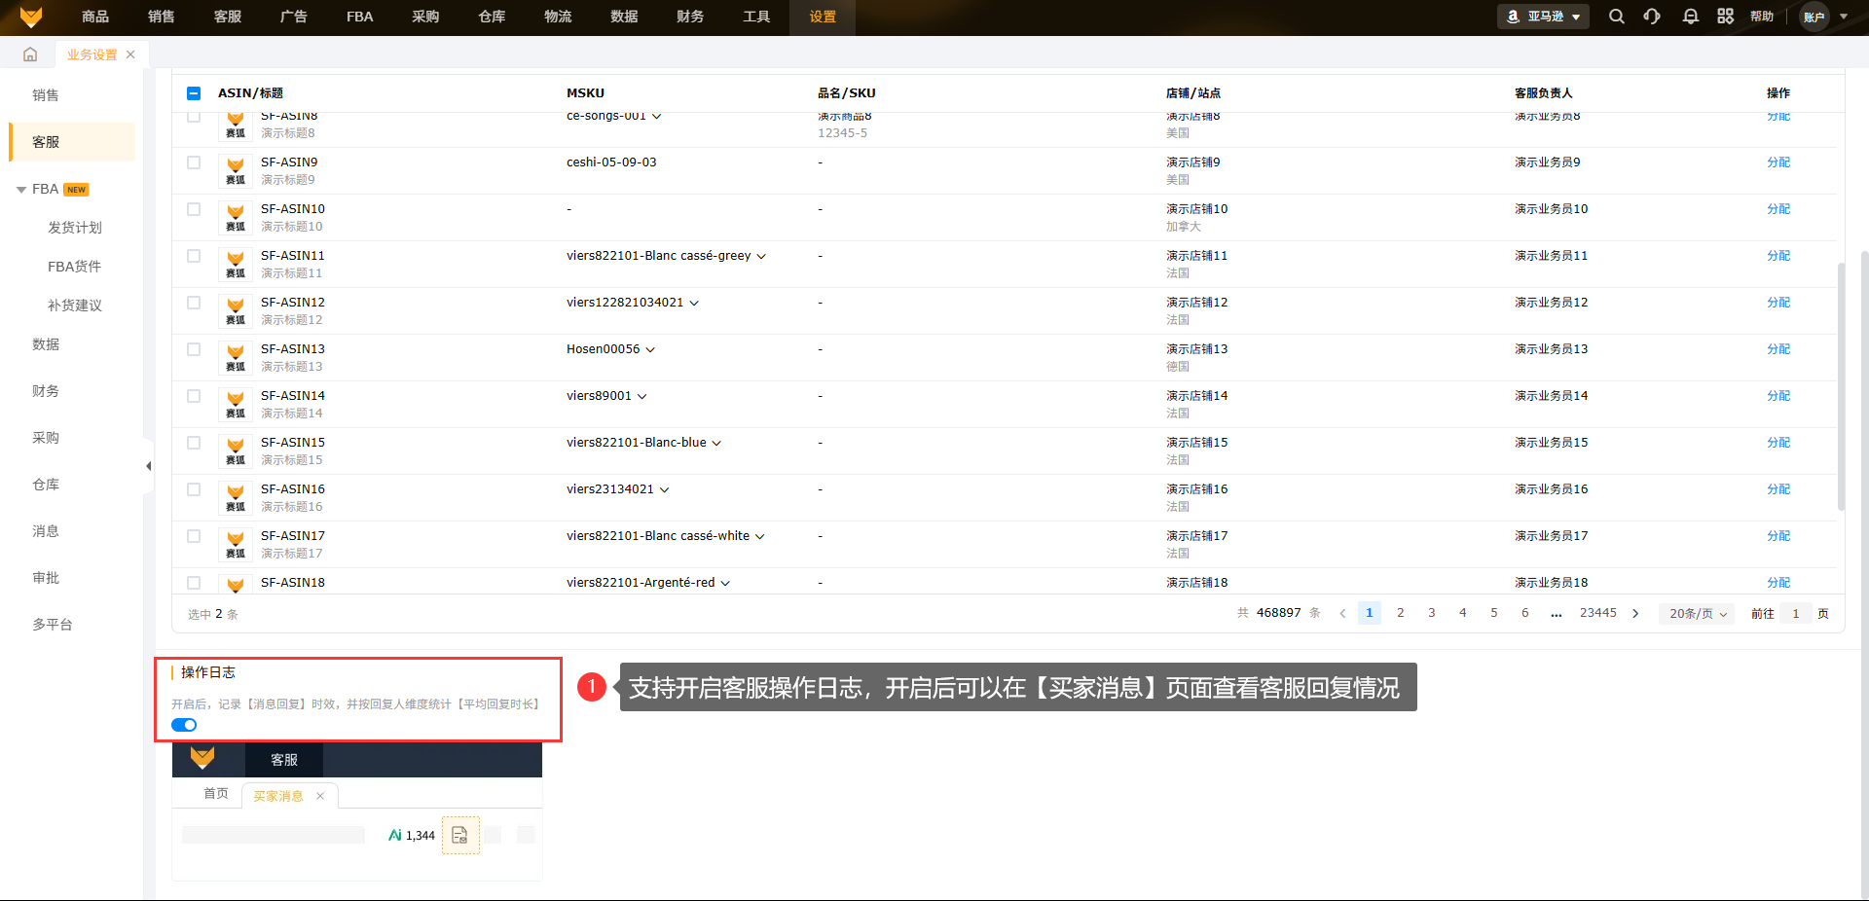Check the SF-ASIN12 row checkbox
Viewport: 1869px width, 901px height.
(x=194, y=303)
